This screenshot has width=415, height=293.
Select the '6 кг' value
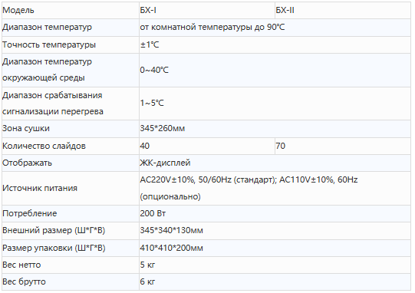pyautogui.click(x=147, y=281)
